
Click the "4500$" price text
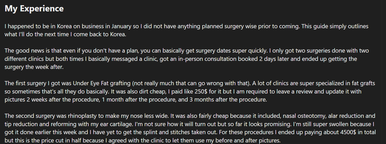(x=349, y=132)
